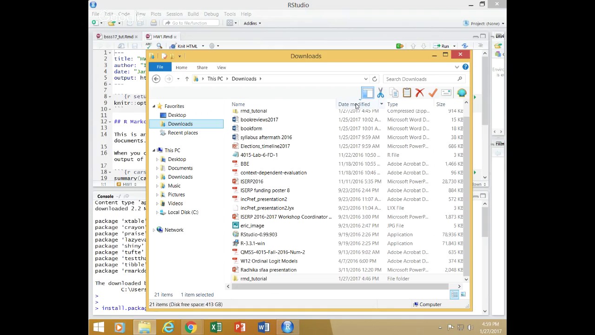The width and height of the screenshot is (595, 335).
Task: Click the Explorer Help question mark icon
Action: tap(465, 67)
